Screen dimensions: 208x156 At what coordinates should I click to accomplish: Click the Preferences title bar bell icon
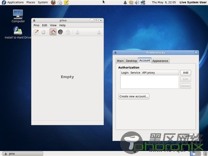(116, 53)
